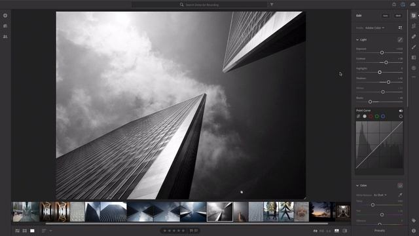
Task: Toggle show original compare icon
Action: 345,231
